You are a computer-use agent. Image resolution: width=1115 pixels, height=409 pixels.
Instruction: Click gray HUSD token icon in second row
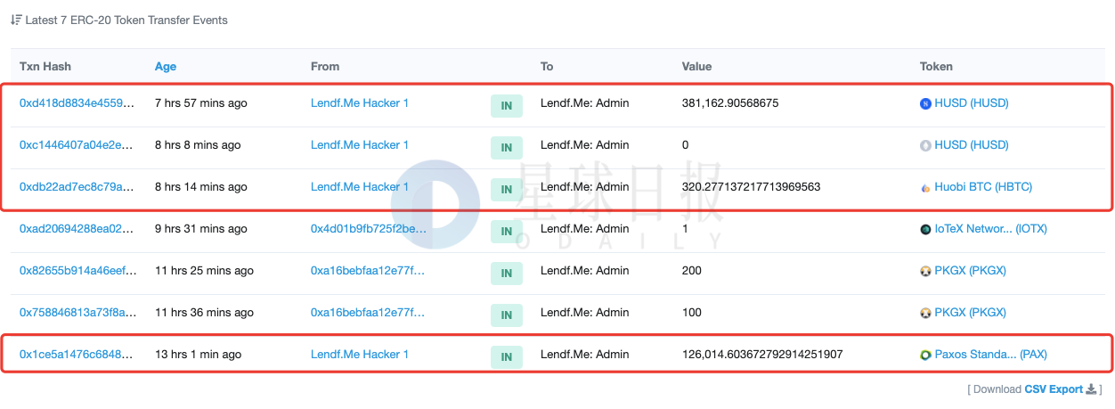pyautogui.click(x=925, y=146)
